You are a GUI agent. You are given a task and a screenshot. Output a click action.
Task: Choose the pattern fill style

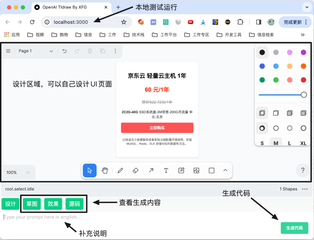[304, 113]
